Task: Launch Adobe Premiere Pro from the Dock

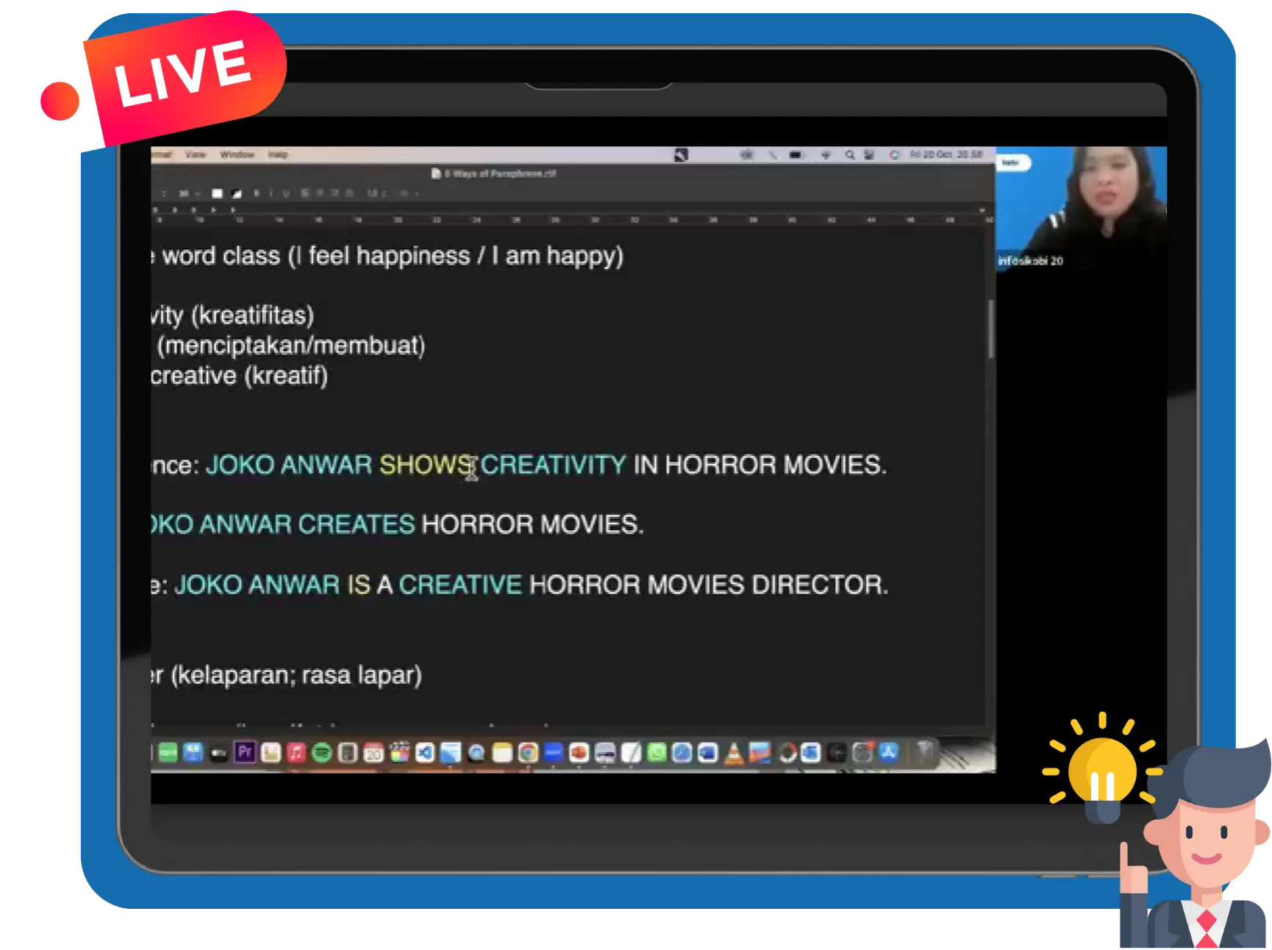Action: [x=245, y=752]
